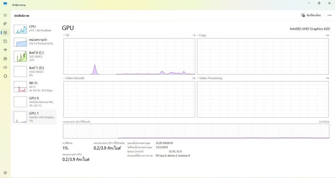The width and height of the screenshot is (335, 178).
Task: Click the Video Decode graph area
Action: (x=129, y=99)
